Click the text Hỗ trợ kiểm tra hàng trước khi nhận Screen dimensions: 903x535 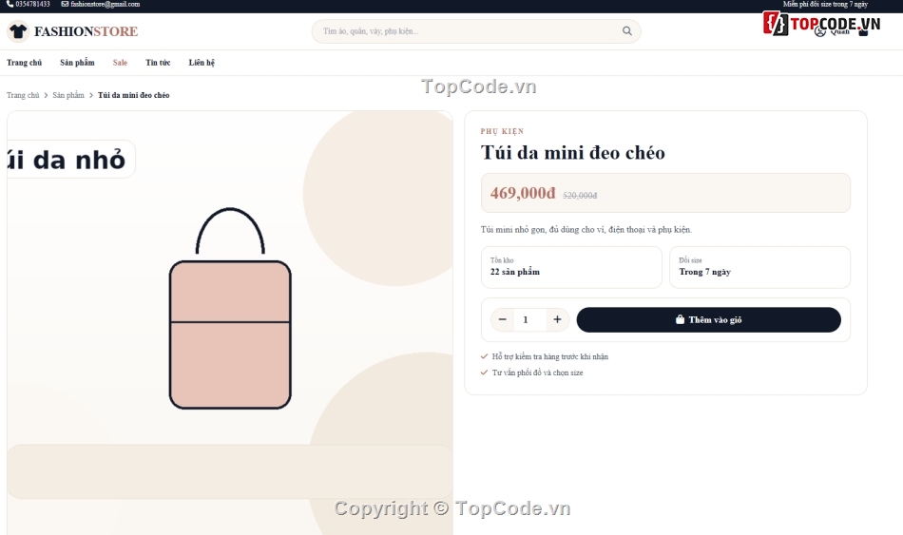pyautogui.click(x=550, y=356)
